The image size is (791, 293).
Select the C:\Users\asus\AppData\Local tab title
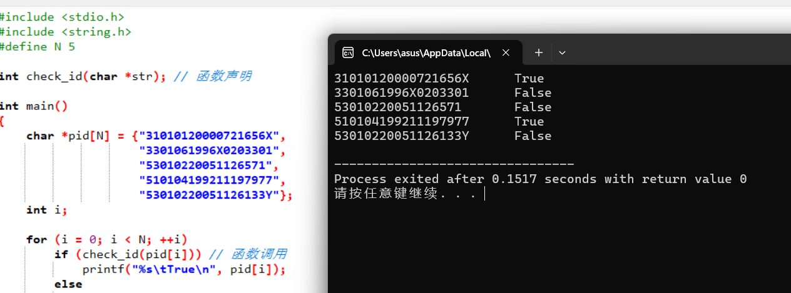pyautogui.click(x=426, y=52)
